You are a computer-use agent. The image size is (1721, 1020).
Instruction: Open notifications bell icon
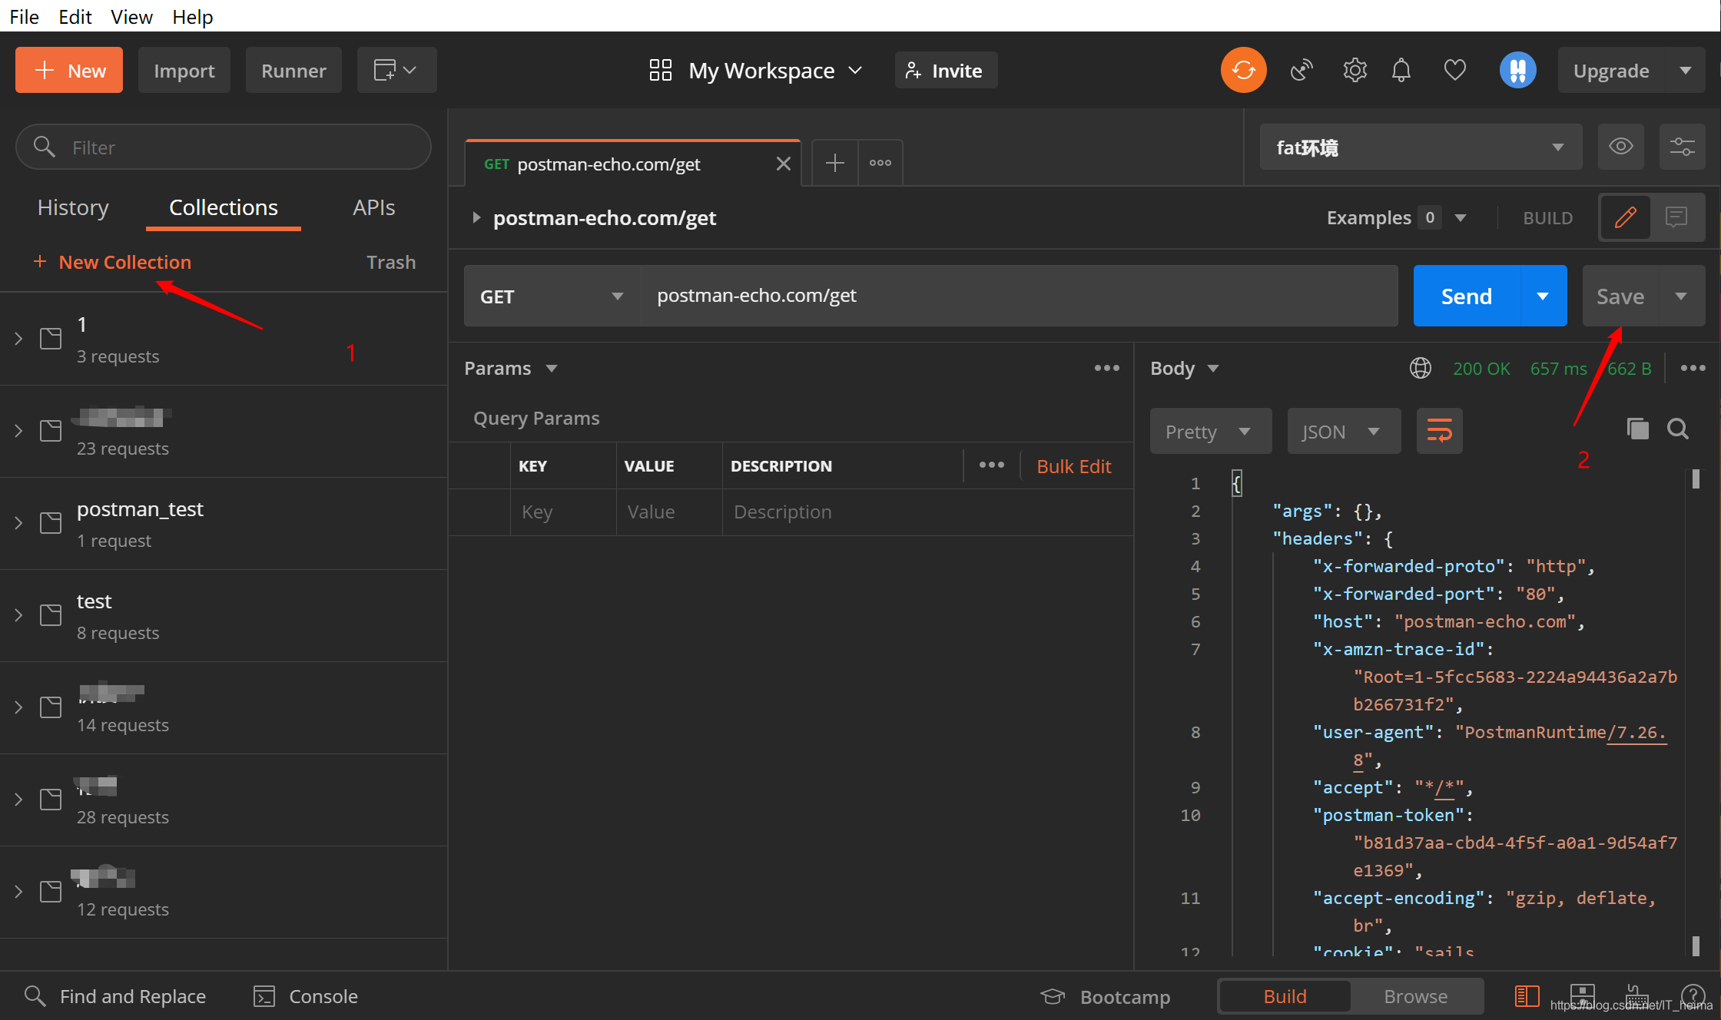coord(1401,70)
